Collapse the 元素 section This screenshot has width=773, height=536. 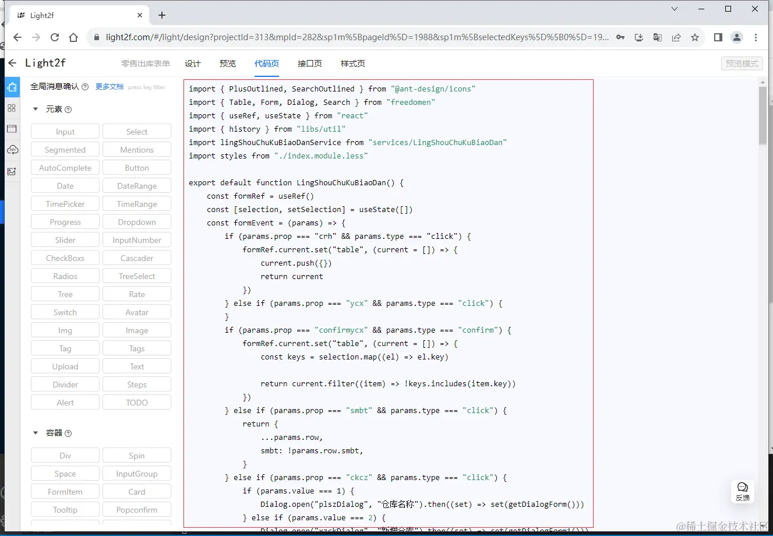coord(36,109)
